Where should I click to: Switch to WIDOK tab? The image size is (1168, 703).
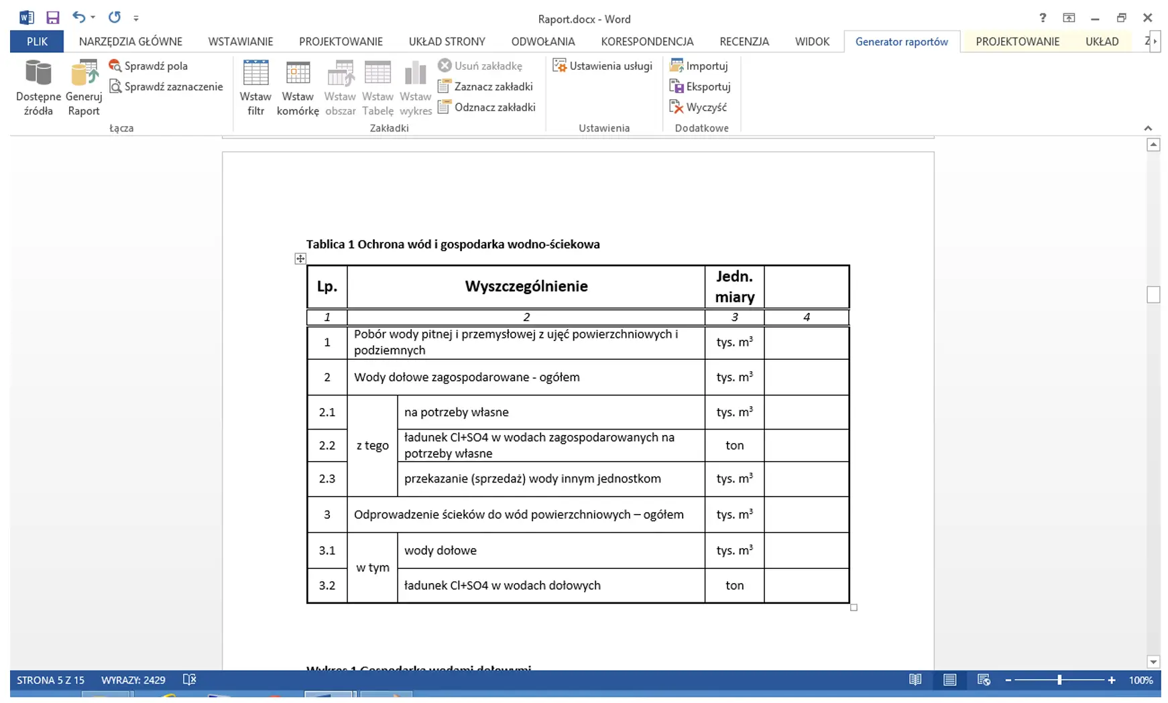[812, 42]
